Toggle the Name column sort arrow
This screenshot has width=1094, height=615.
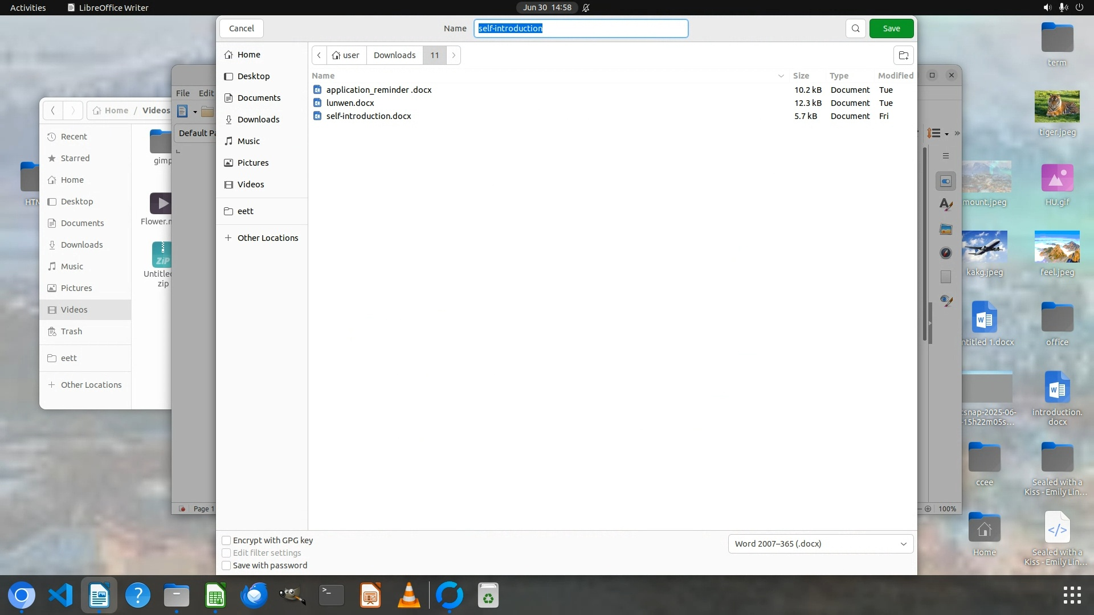(781, 76)
